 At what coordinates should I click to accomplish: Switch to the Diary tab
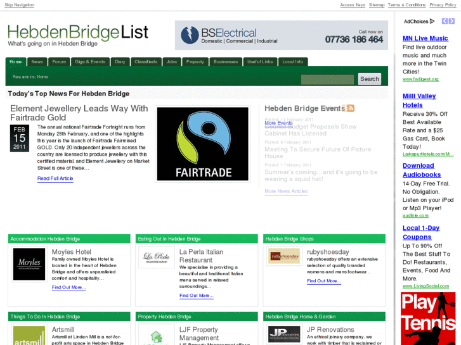(120, 61)
